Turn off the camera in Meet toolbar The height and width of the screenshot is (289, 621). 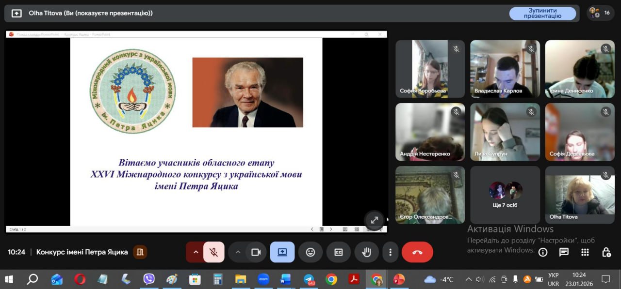coord(256,252)
